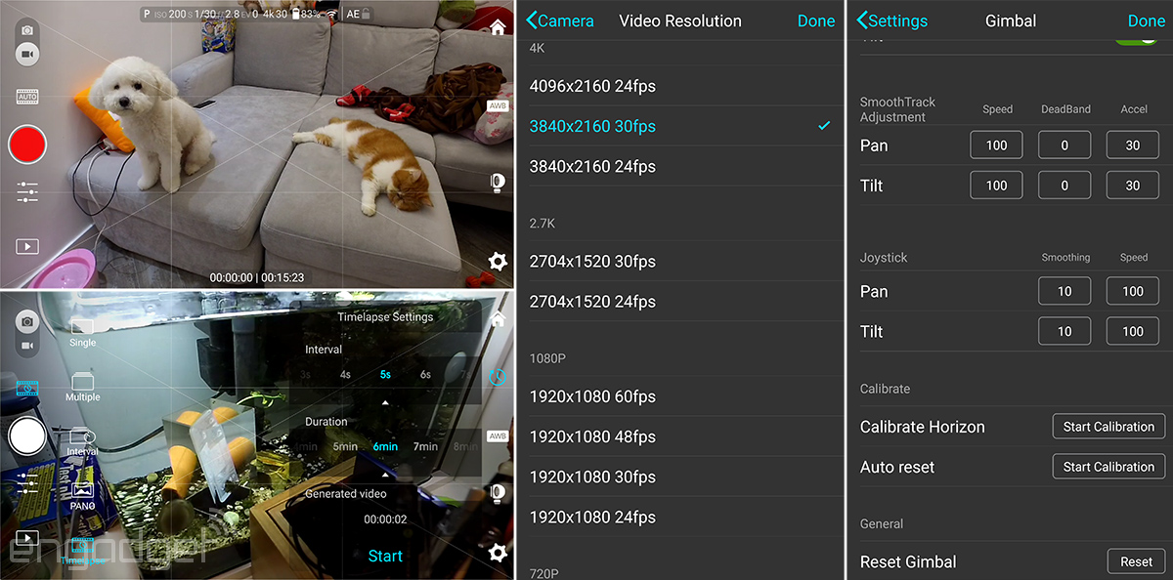Expand the duration stepper up arrow
This screenshot has width=1173, height=580.
point(385,401)
